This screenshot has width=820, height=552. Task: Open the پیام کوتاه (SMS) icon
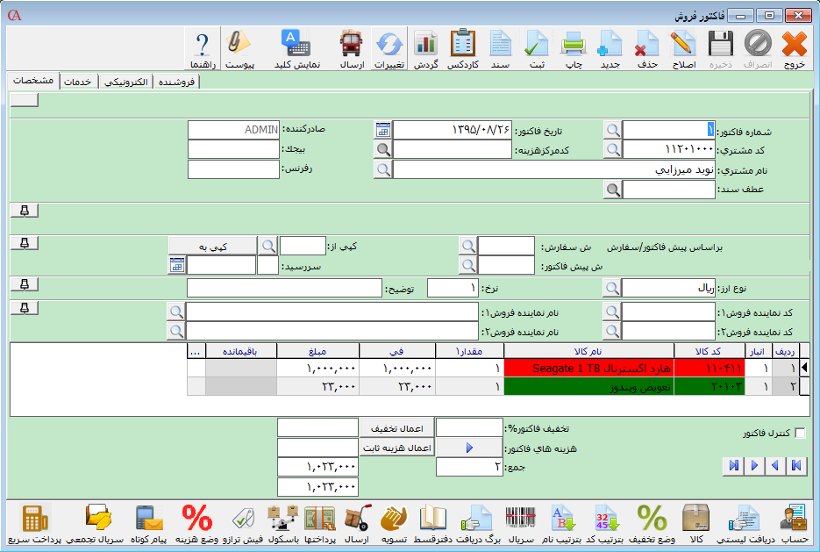point(147,524)
